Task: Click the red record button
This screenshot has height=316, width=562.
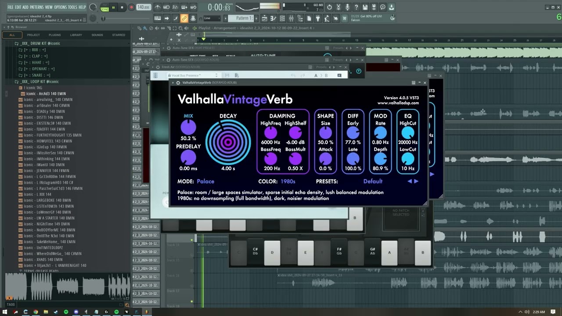Action: coord(131,7)
